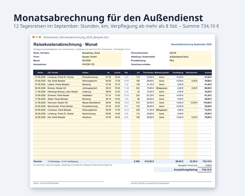
Task: Click Nebenkosten '12,00 €' in Hannover row
Action: 194,103
